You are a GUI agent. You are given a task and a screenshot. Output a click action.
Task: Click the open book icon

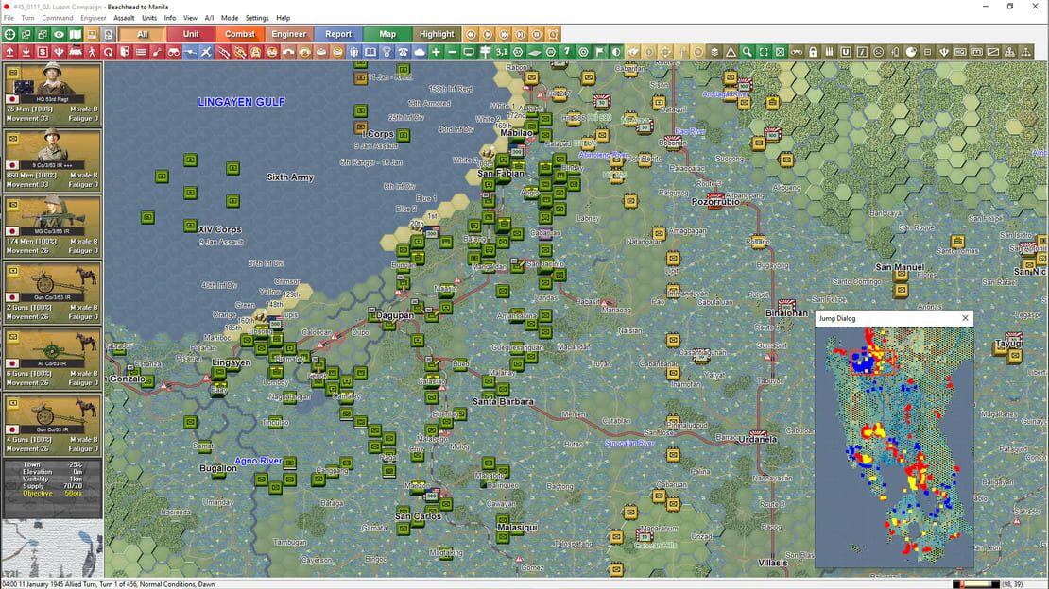pyautogui.click(x=370, y=52)
